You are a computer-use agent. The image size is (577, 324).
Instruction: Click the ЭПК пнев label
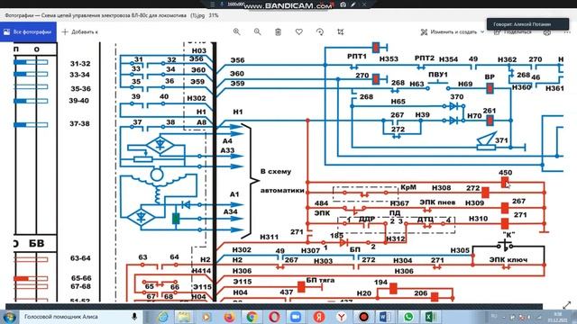(437, 202)
